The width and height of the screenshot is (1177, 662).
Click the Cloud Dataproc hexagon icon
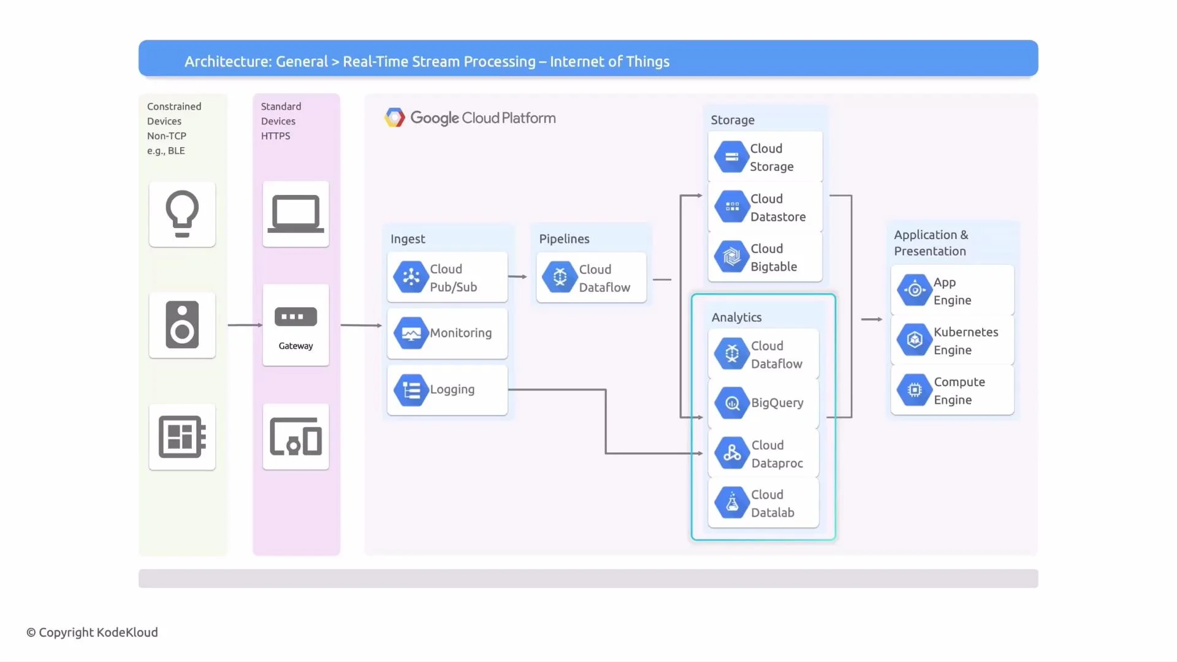(x=732, y=454)
